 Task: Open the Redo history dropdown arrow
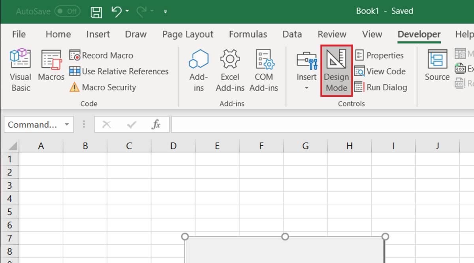coord(152,11)
